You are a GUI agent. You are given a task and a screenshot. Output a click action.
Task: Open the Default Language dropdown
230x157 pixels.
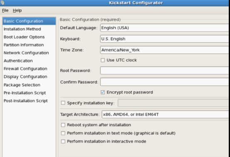tap(165, 28)
